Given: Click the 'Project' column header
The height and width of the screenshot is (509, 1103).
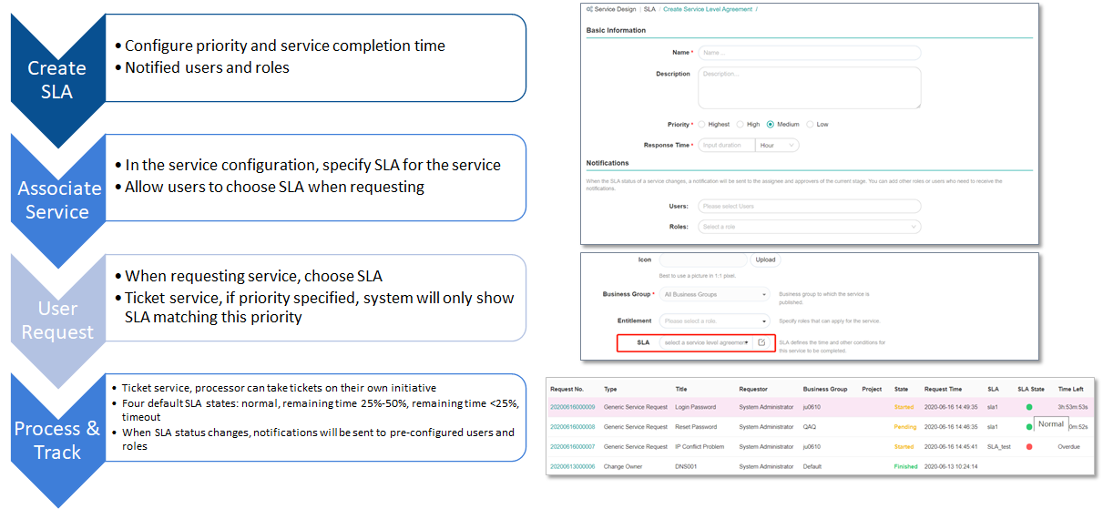Looking at the screenshot, I should pos(872,389).
